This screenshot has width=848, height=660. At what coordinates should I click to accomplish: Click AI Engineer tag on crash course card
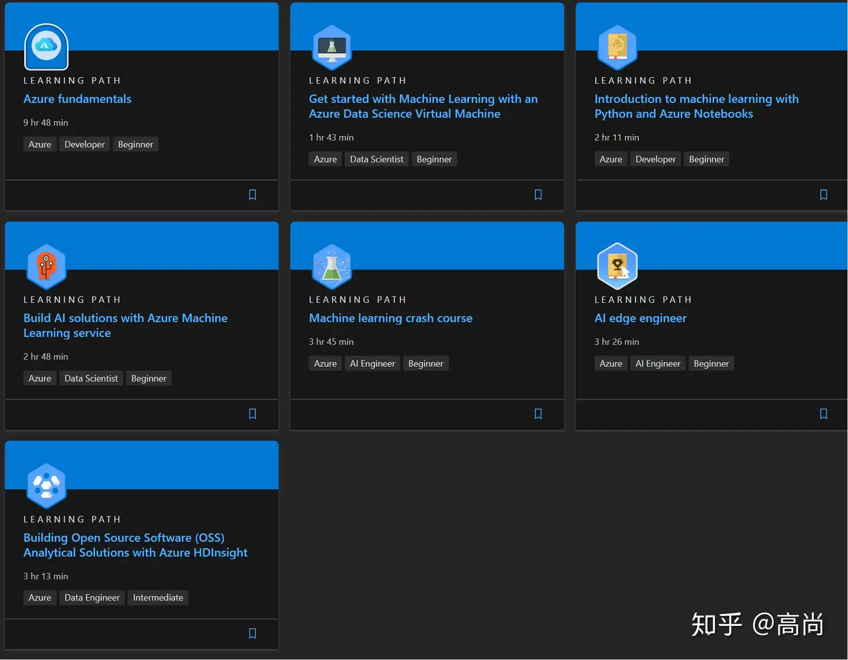point(373,363)
